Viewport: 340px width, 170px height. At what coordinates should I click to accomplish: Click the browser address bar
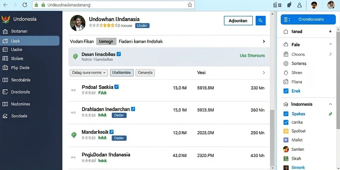point(113,5)
